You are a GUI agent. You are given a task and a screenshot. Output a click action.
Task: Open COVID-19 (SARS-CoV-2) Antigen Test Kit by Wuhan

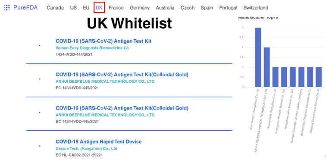tap(103, 41)
